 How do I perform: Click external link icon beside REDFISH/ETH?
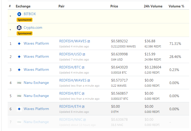(x=83, y=107)
